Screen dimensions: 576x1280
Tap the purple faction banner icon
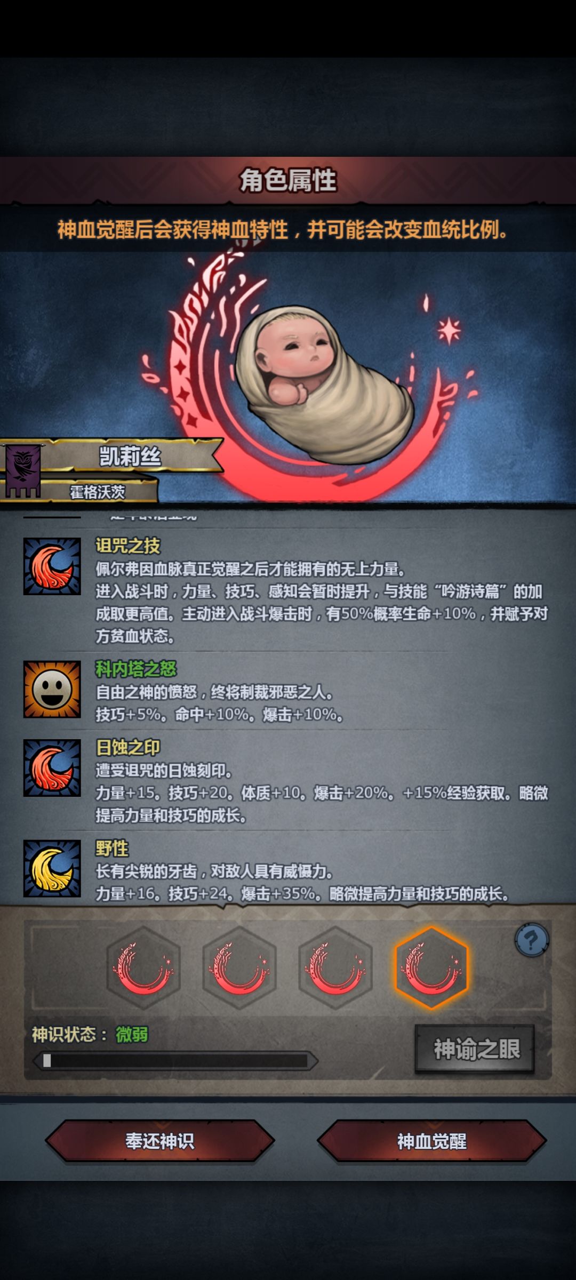coord(22,471)
